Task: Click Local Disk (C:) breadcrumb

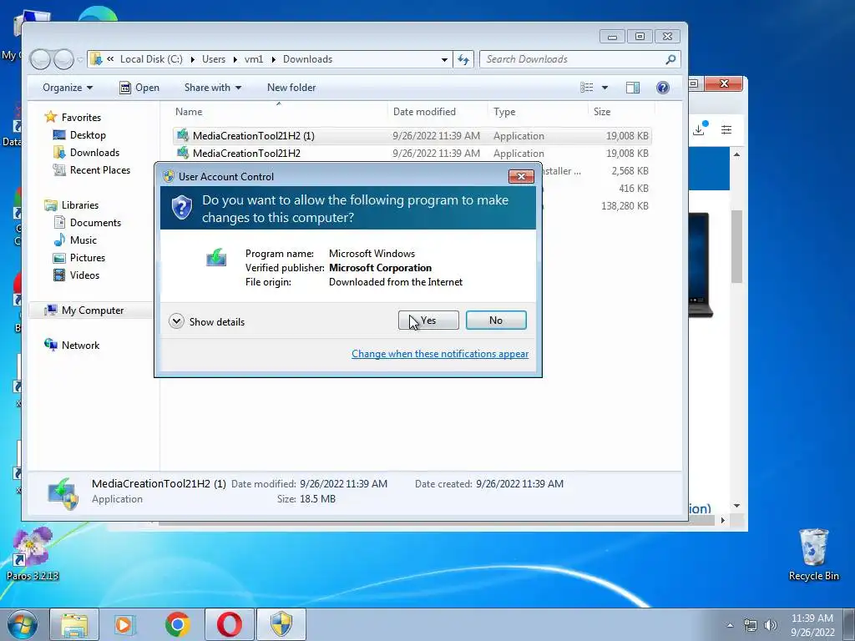Action: point(151,59)
